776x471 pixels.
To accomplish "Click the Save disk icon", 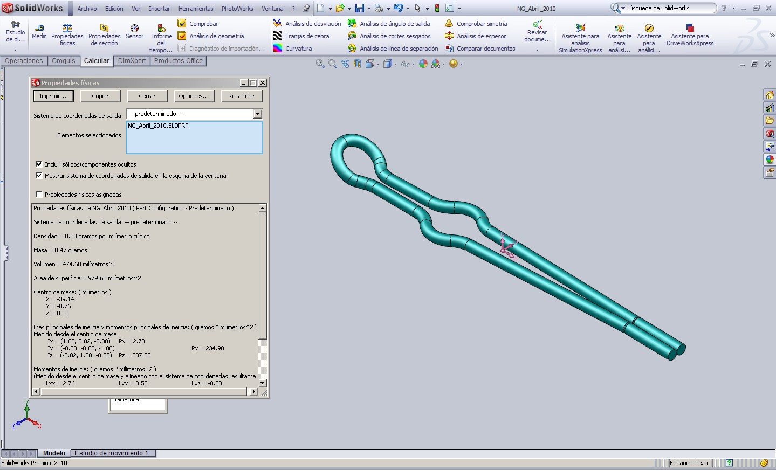I will click(x=359, y=8).
